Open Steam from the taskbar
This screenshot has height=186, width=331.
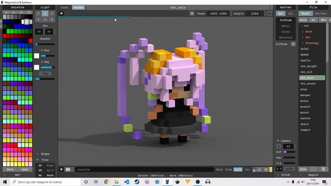[x=137, y=182]
